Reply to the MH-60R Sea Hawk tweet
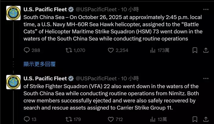Viewport: 214px width, 124px height. coord(27,50)
